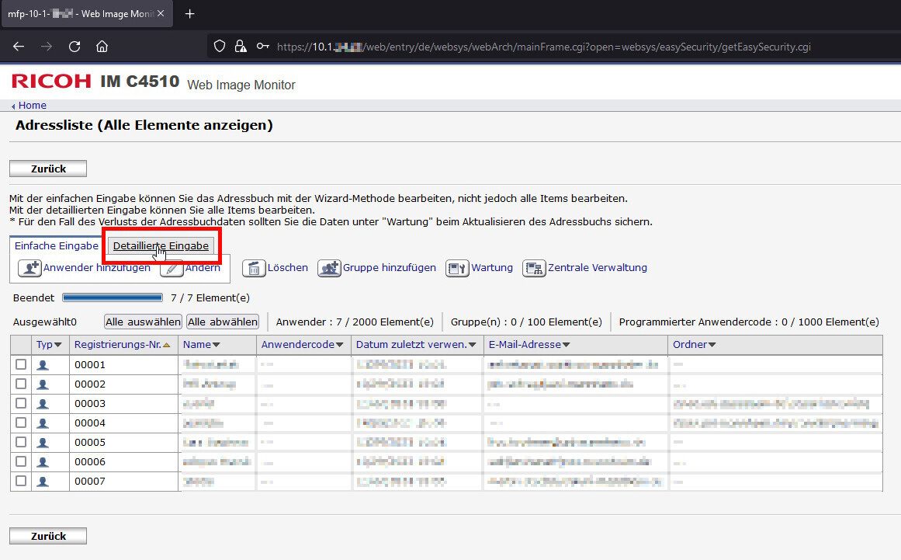Tick the checkbox for entry 00002
Image resolution: width=901 pixels, height=560 pixels.
21,384
